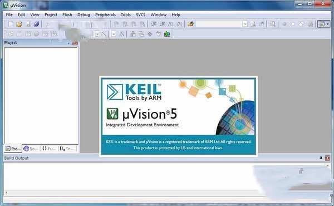Open the Debug menu

(x=83, y=14)
